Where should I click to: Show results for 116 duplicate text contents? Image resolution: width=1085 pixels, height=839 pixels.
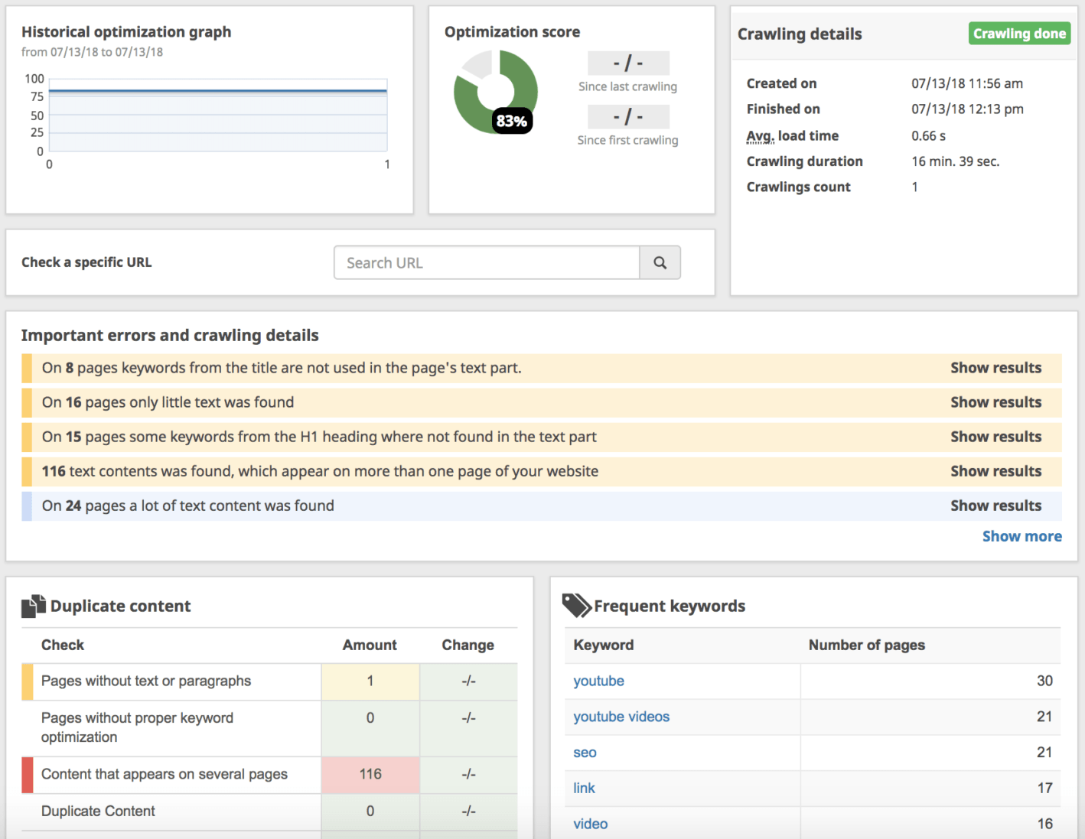pyautogui.click(x=995, y=471)
